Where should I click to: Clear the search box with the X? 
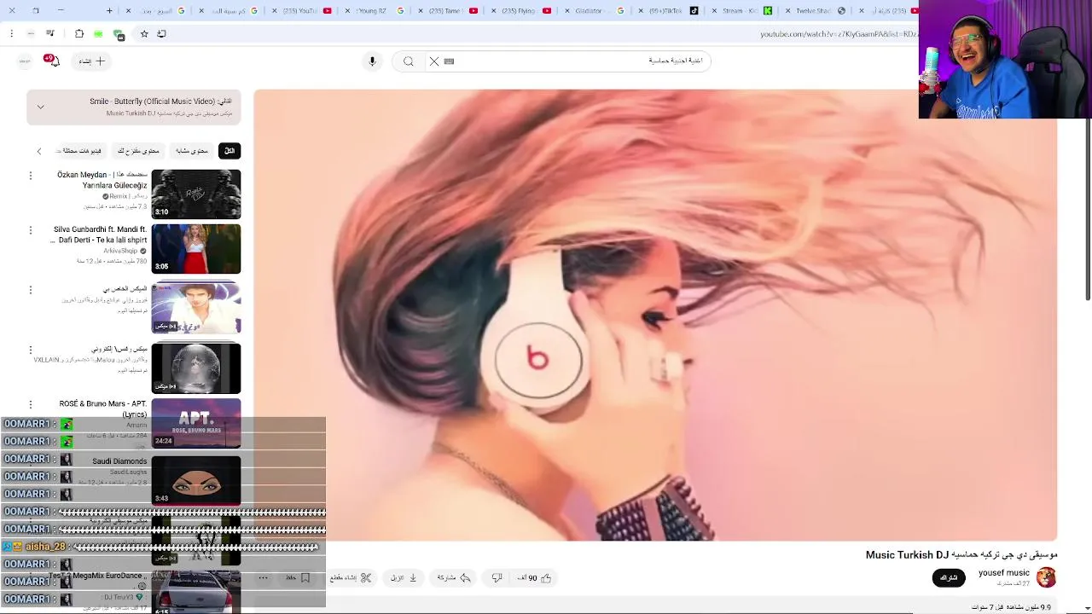434,61
